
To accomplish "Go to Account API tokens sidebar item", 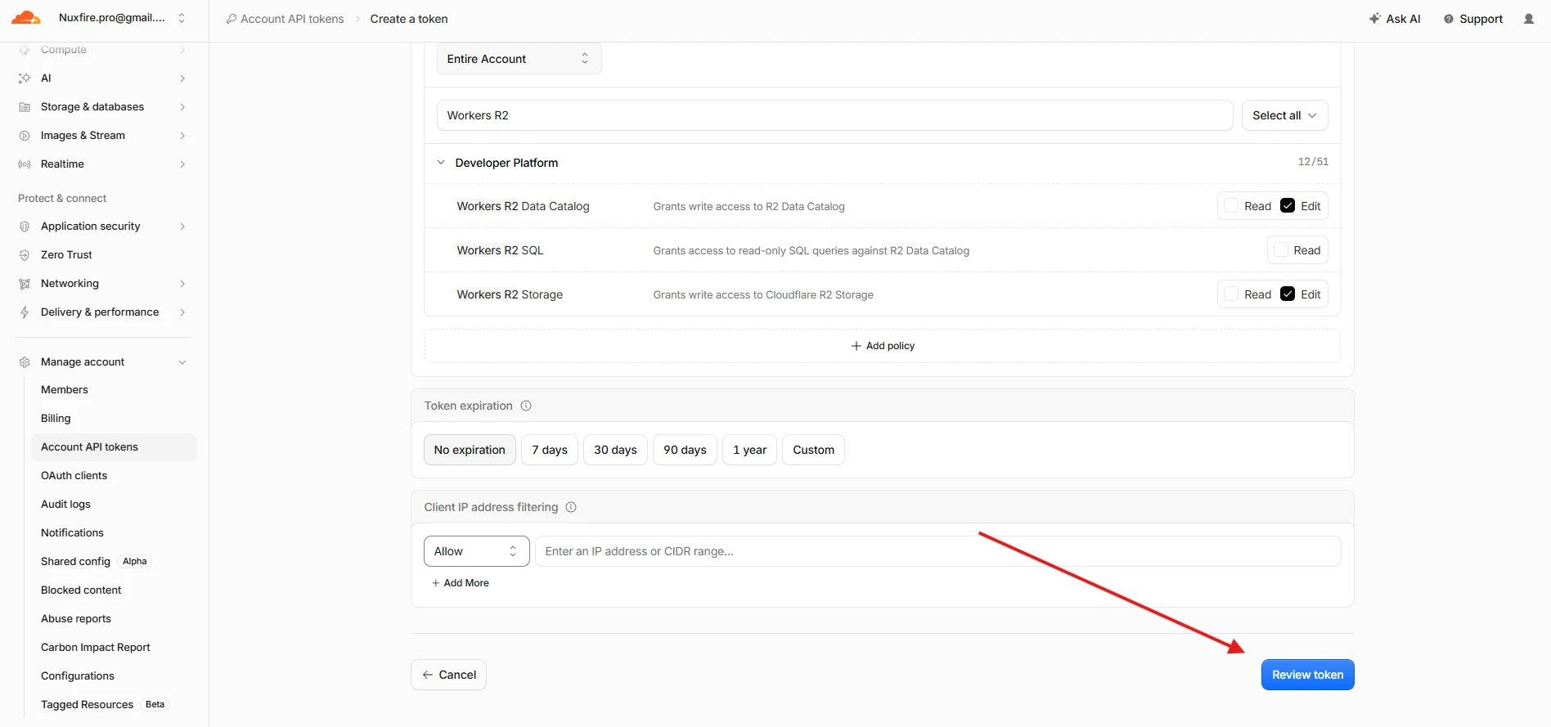I will (114, 447).
